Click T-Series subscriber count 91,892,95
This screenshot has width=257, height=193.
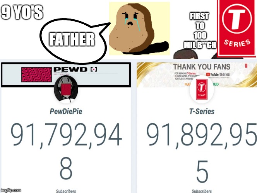pos(202,135)
